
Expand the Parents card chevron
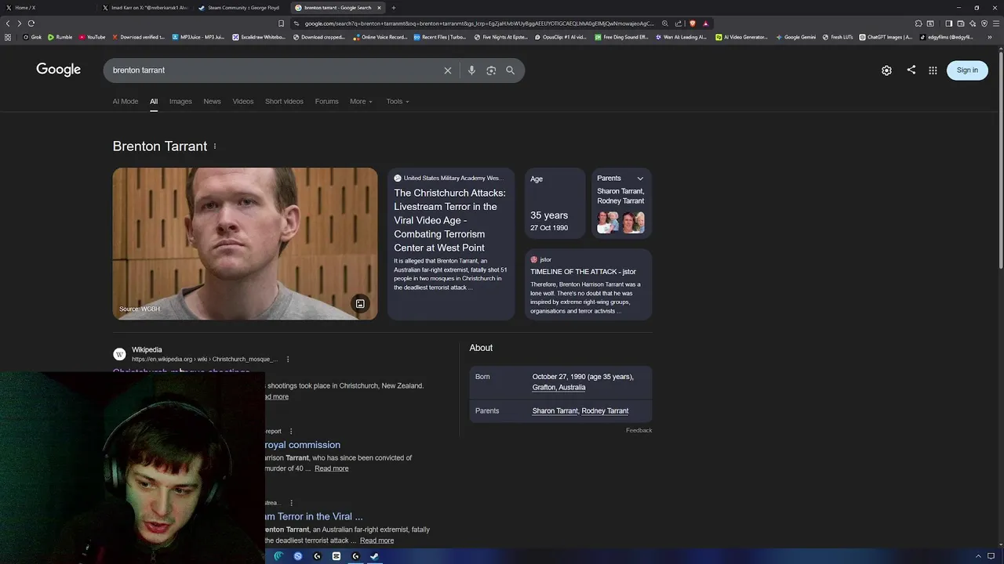pos(640,179)
